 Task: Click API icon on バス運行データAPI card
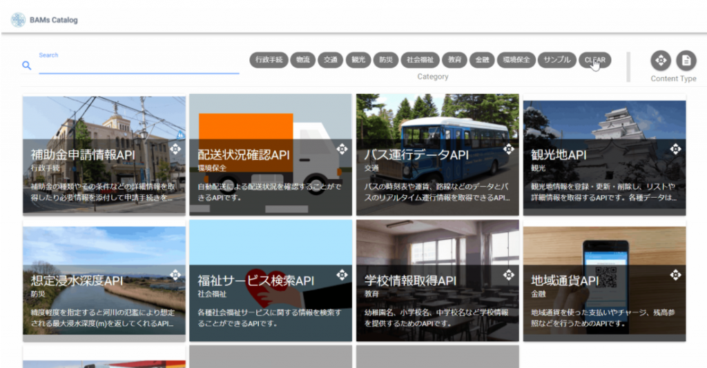coord(509,148)
